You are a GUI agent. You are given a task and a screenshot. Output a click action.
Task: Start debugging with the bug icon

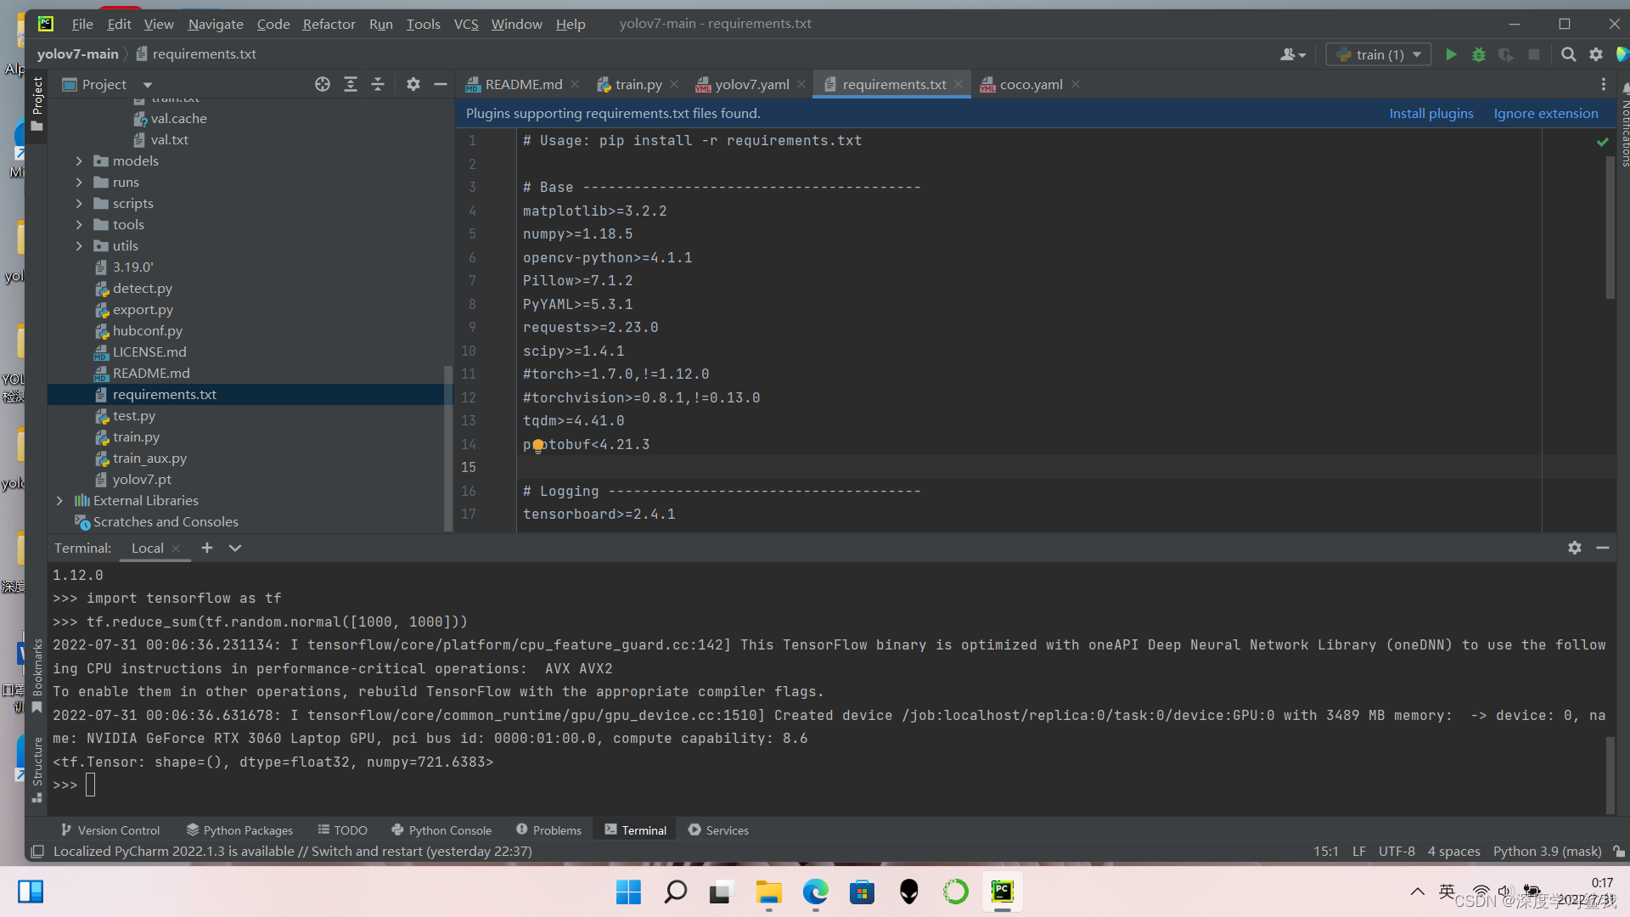point(1478,54)
